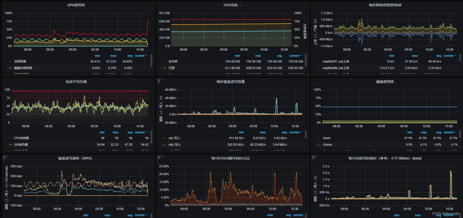
Task: Sort 系统平均负载 legend by min column
Action: [102, 132]
